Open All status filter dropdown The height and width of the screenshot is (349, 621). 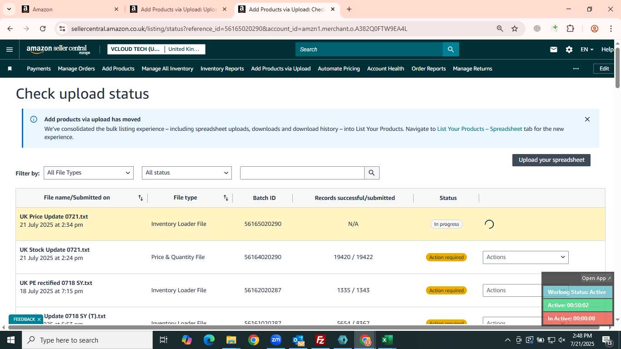[187, 173]
